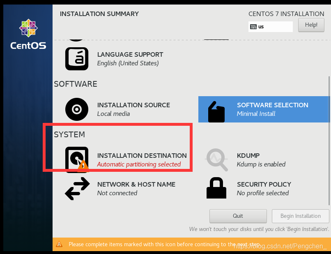Screen dimensions: 331x254
Task: Open the Help! button
Action: coord(311,25)
